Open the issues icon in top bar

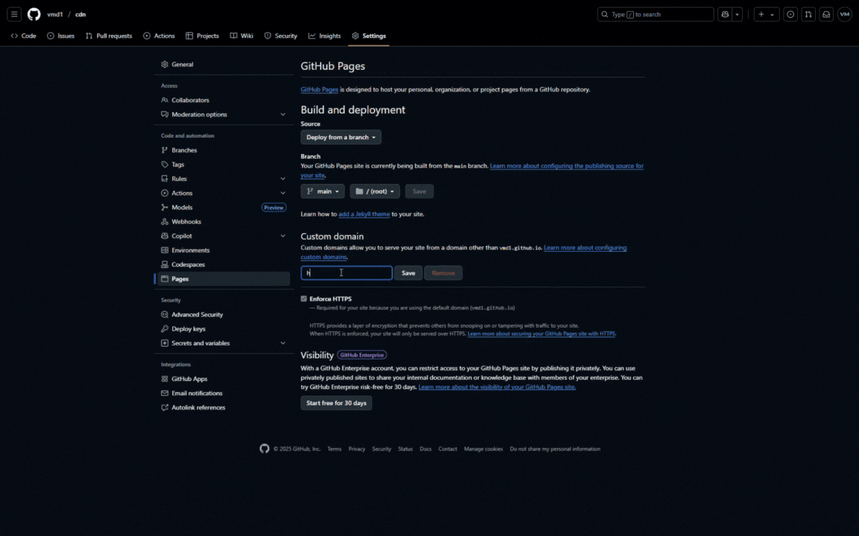coord(790,14)
